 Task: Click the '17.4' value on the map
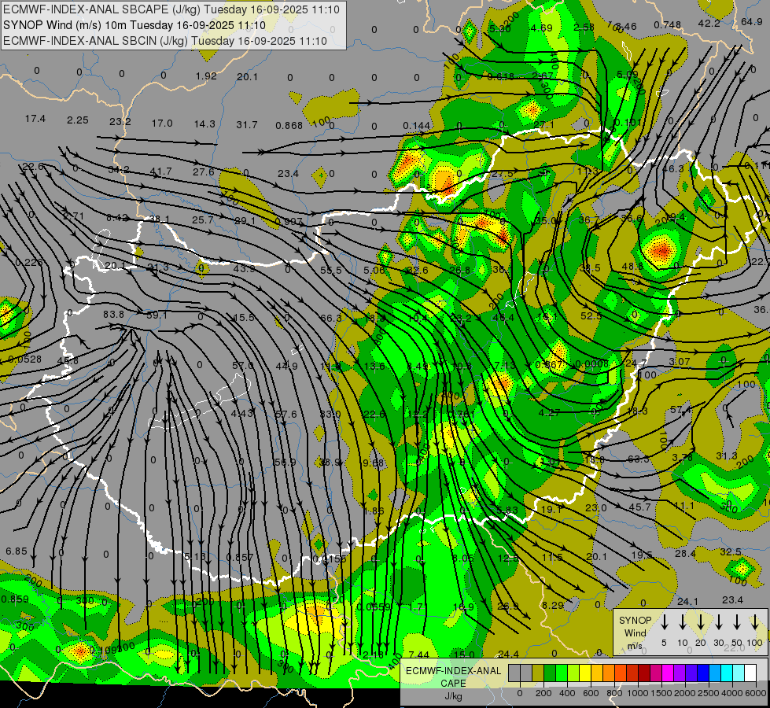[35, 119]
